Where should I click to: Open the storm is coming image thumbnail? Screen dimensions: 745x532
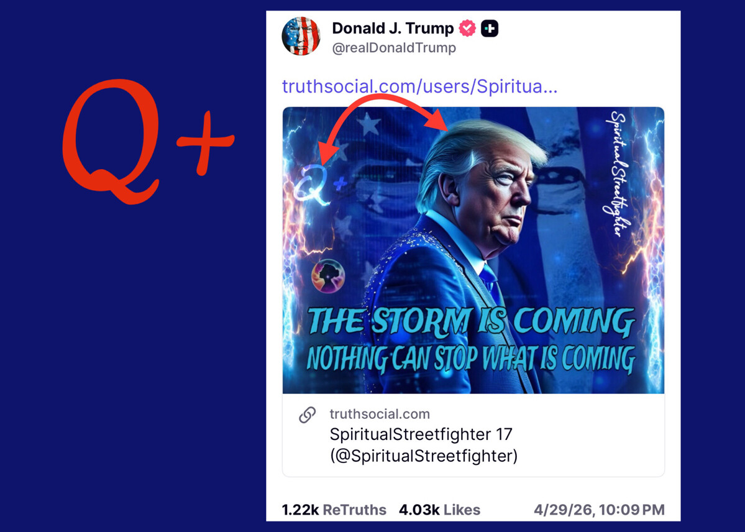pyautogui.click(x=473, y=250)
